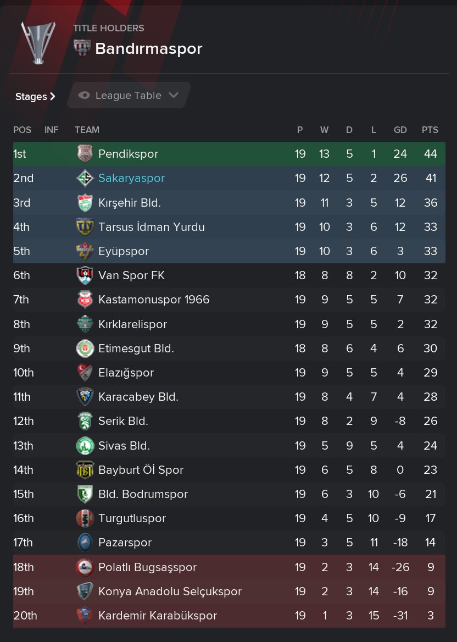
Task: Sort the table by GD column
Action: 400,130
